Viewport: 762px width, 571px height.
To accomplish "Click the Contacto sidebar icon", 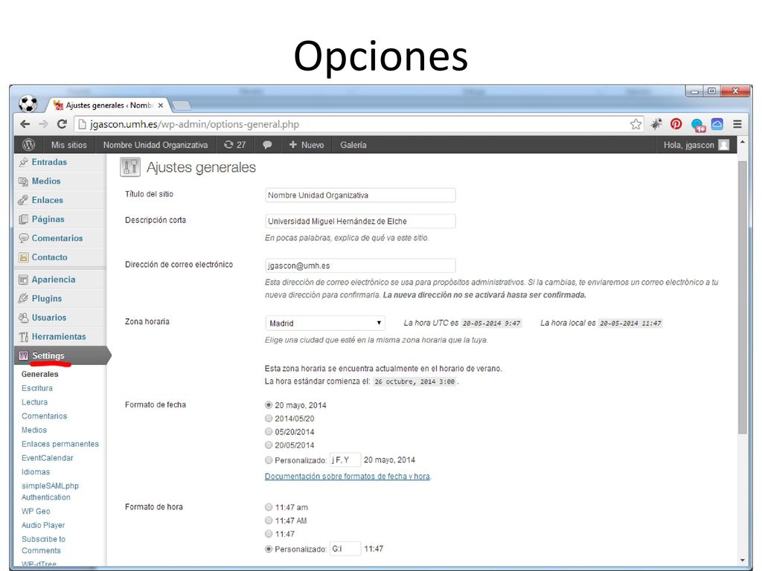I will coord(23,257).
